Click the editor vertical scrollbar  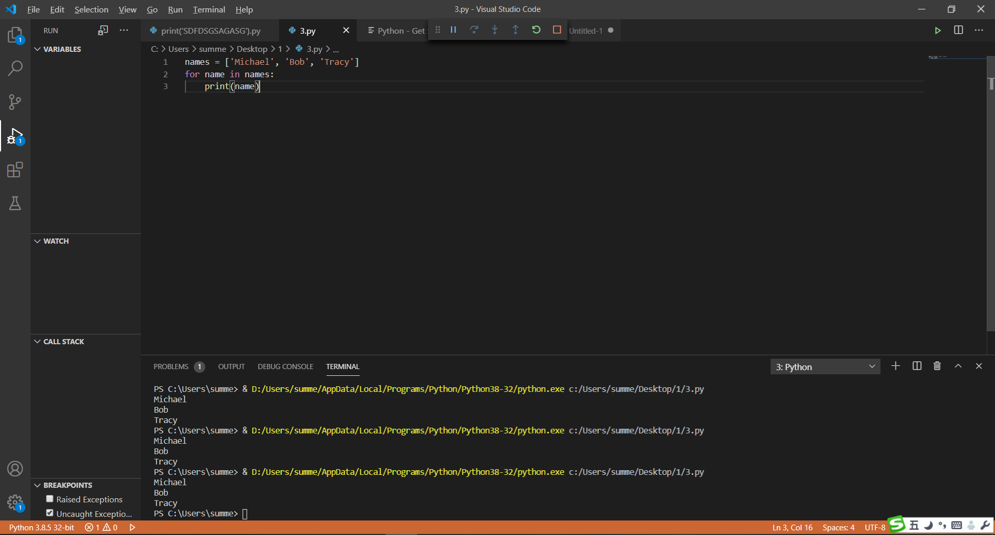point(990,207)
